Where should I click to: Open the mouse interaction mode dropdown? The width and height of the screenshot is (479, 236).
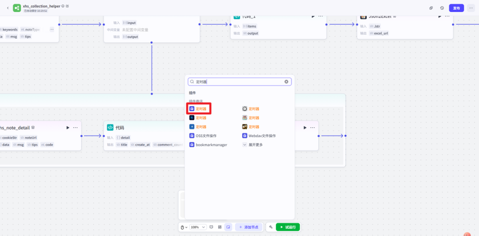click(184, 227)
